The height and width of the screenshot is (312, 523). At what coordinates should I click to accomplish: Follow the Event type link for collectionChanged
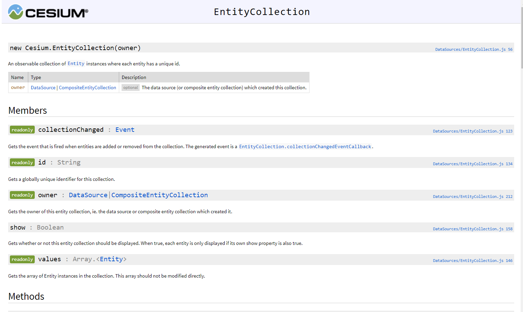point(125,130)
